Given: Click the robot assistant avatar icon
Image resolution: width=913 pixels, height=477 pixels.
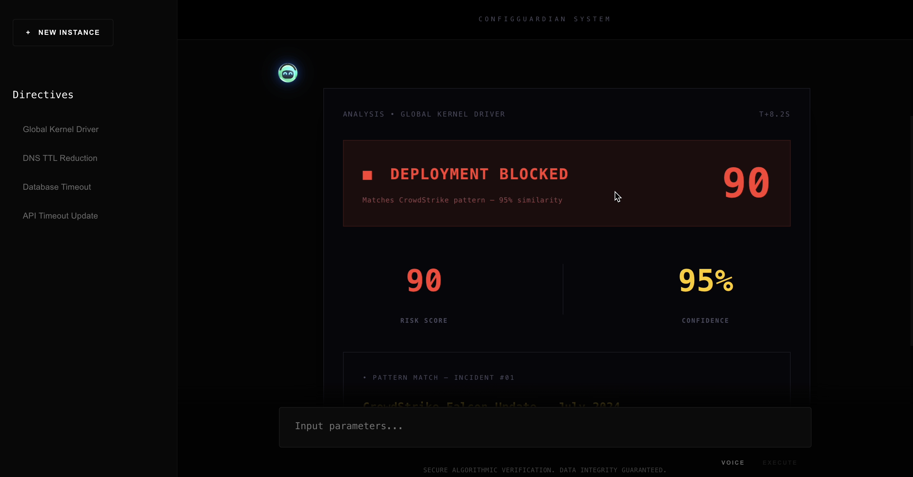Looking at the screenshot, I should click(x=288, y=73).
